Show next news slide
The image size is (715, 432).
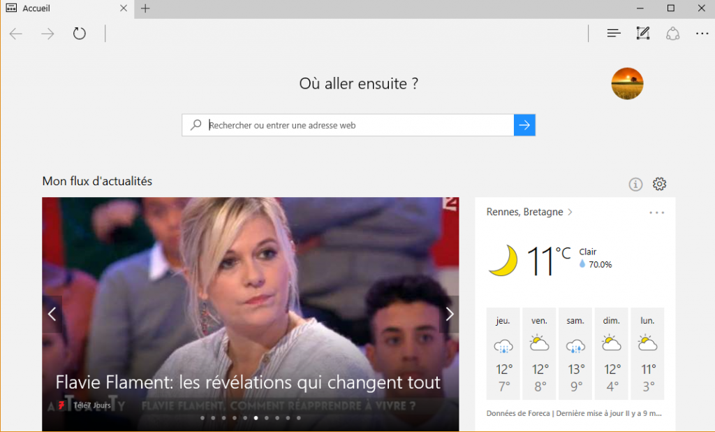click(x=449, y=314)
